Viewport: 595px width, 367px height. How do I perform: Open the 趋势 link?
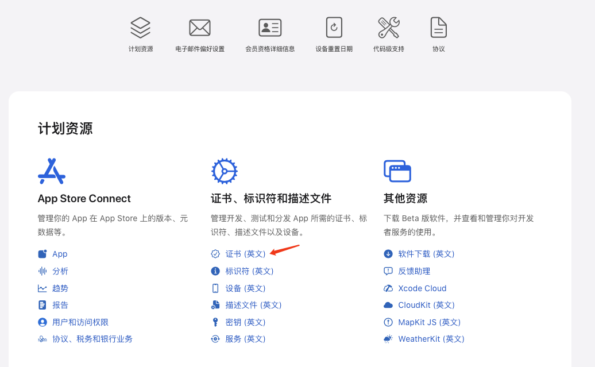[x=60, y=288]
